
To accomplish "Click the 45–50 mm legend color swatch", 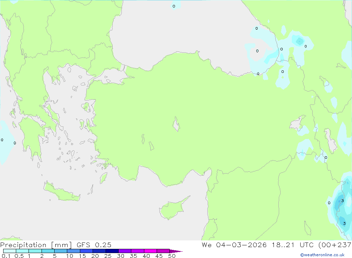I will [x=163, y=251].
